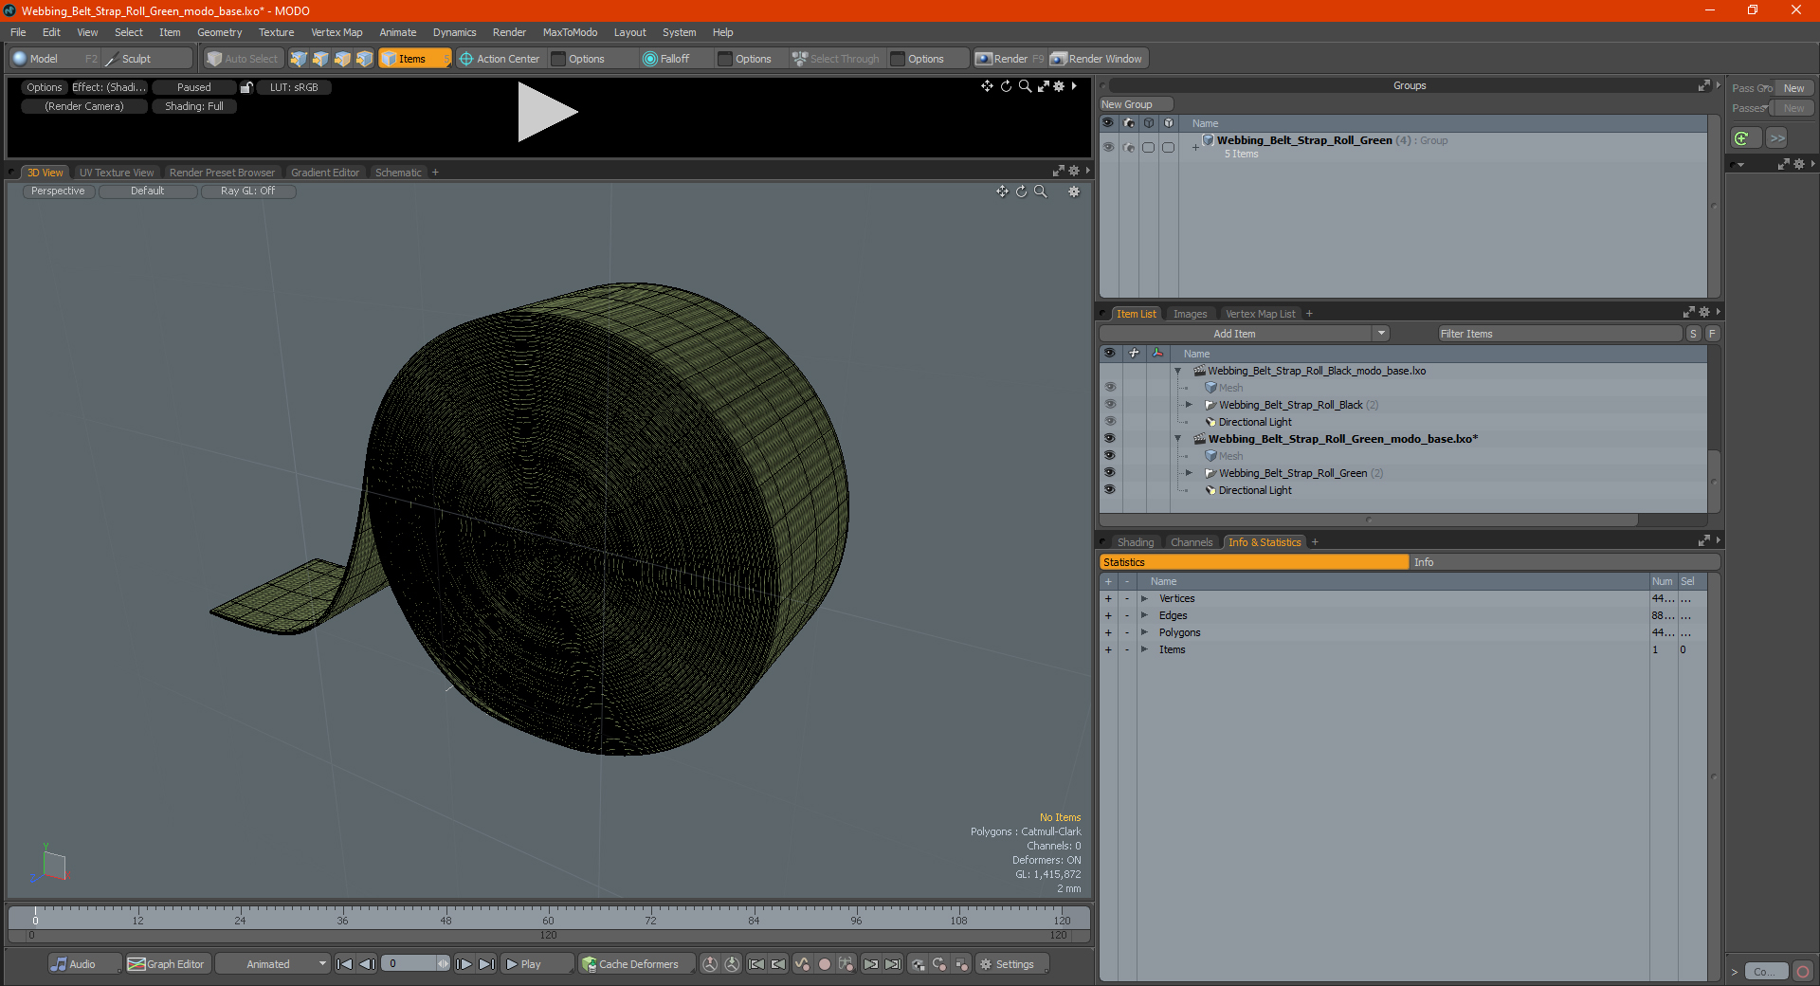
Task: Toggle visibility of Webbing_Belt_Strap_Roll_Green group
Action: pyautogui.click(x=1108, y=147)
